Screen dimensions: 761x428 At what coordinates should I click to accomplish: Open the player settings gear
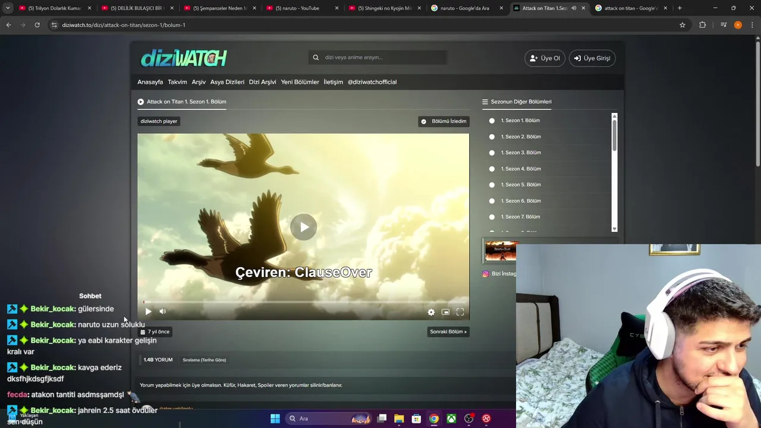click(431, 312)
